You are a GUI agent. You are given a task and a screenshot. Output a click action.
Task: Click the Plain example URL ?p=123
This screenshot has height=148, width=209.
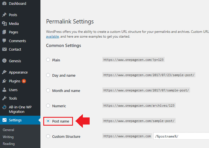coord(133,60)
